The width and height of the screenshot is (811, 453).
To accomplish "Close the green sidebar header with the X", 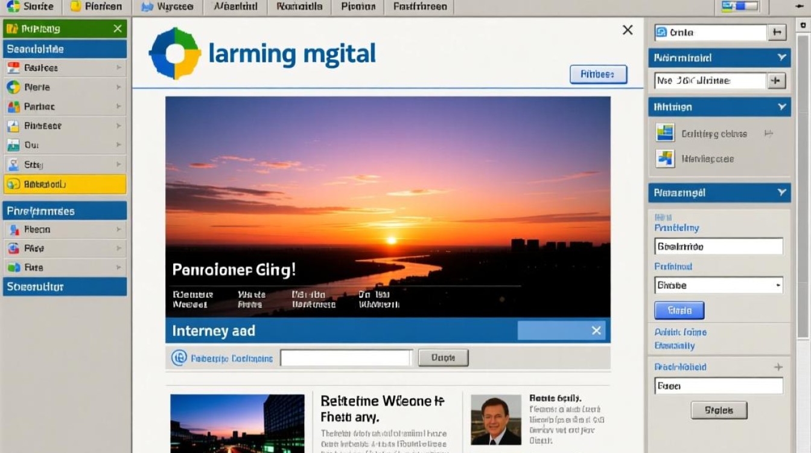I will (x=117, y=28).
